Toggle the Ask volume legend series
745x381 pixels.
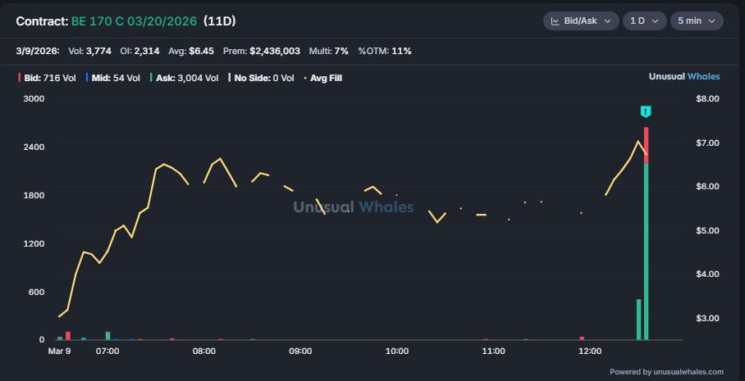point(185,78)
